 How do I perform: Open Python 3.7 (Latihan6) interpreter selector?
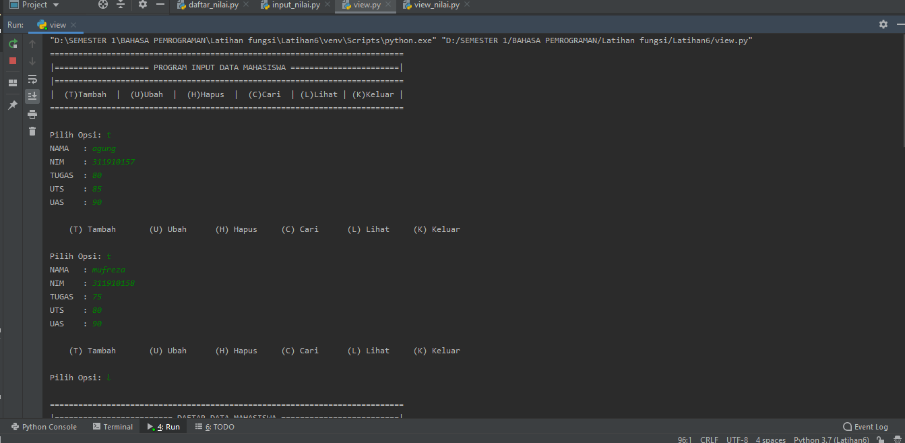[831, 440]
